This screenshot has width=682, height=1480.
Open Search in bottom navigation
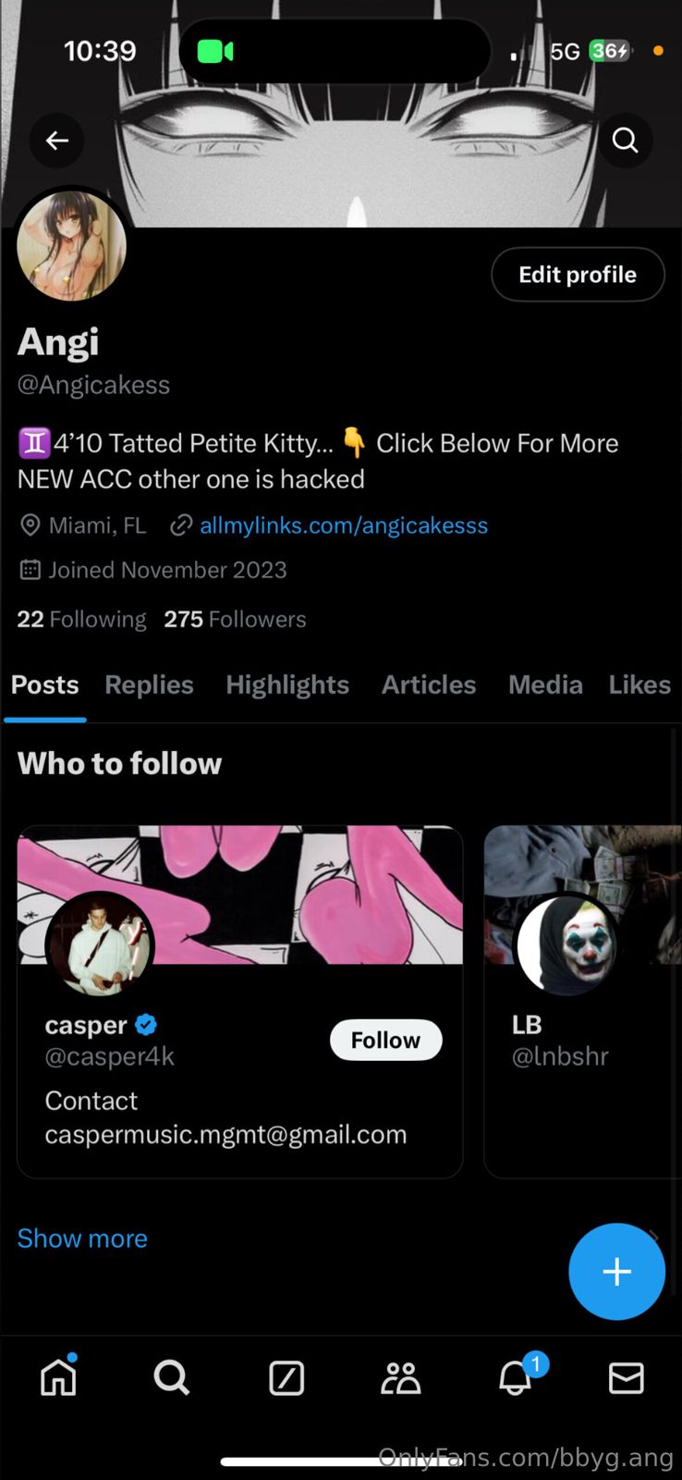(x=172, y=1377)
